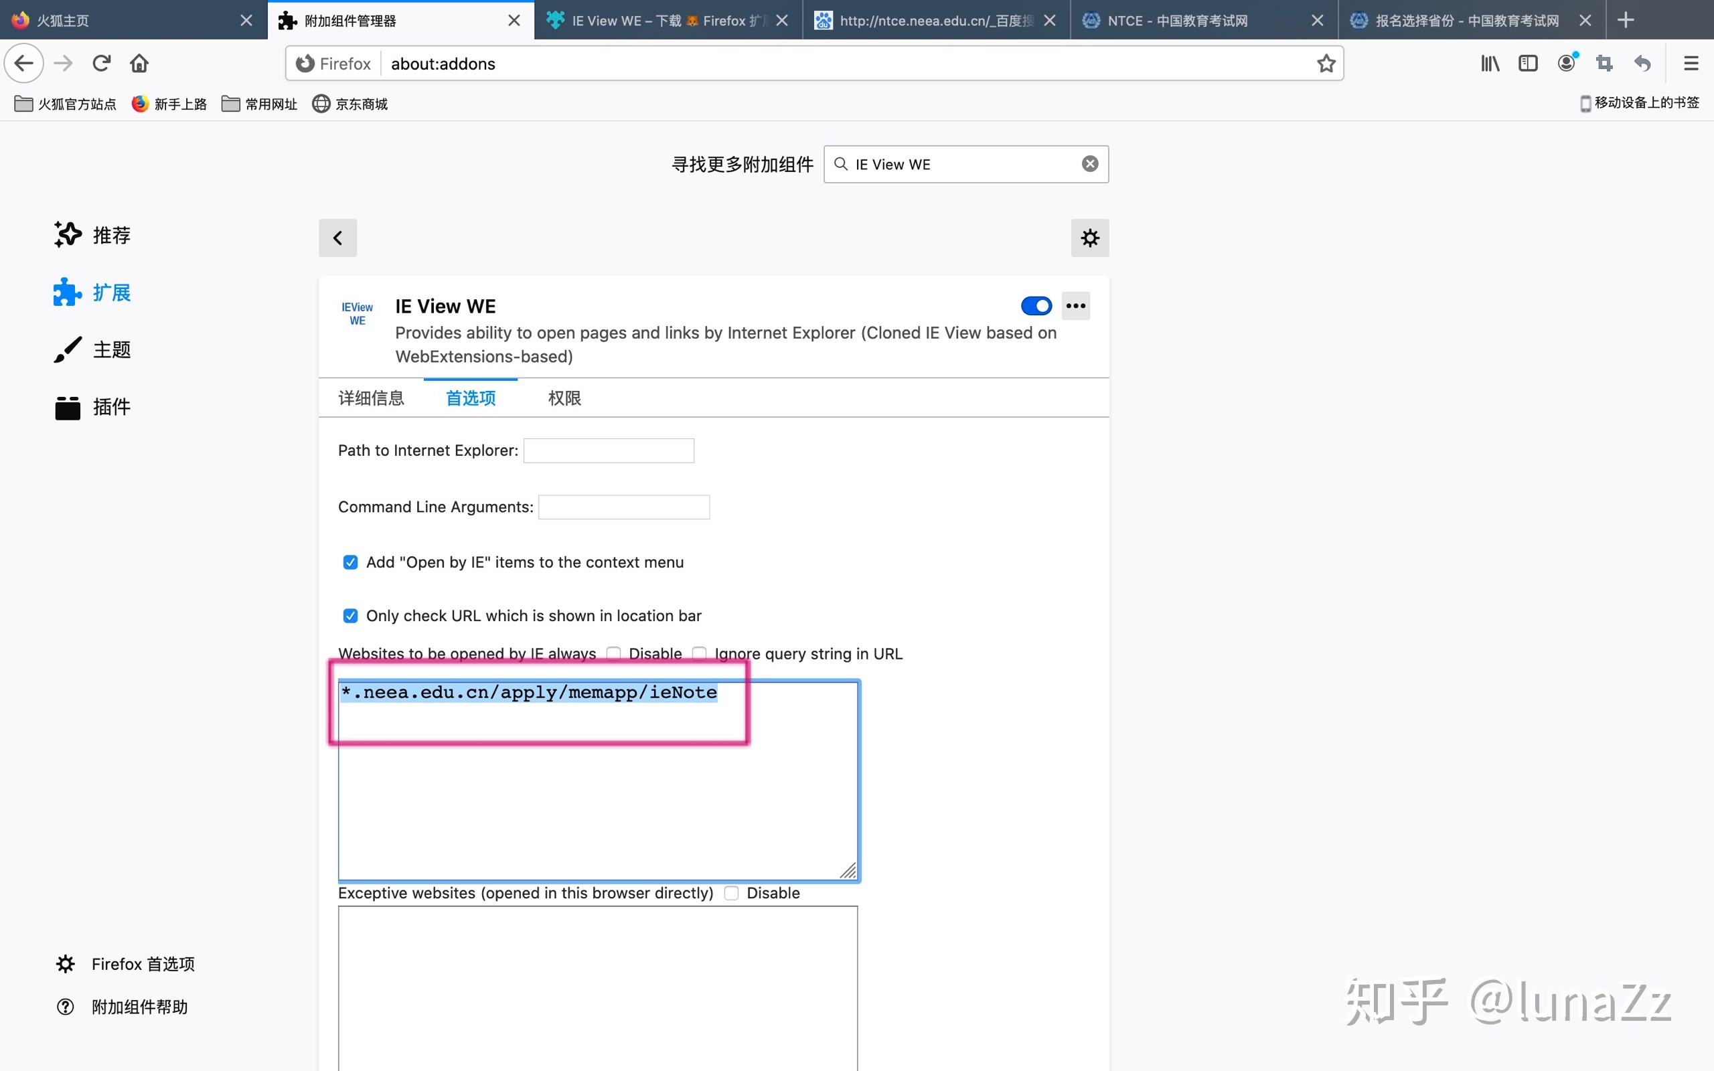The height and width of the screenshot is (1071, 1714).
Task: Close the NTCE 中国教育考试网 tab
Action: click(x=1318, y=21)
